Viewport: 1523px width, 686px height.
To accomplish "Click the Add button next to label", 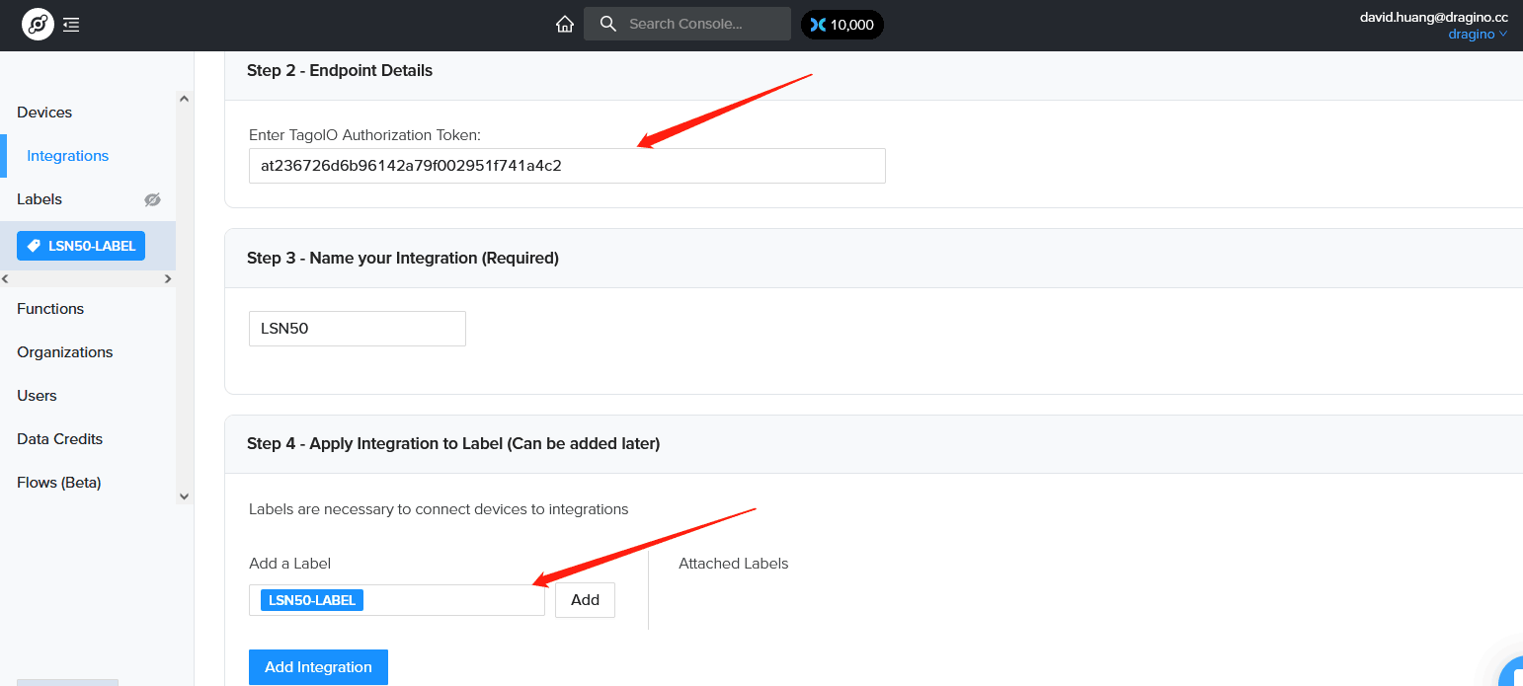I will tap(585, 600).
